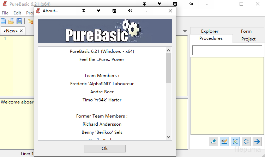Close the <New> editor tab

pos(21,31)
